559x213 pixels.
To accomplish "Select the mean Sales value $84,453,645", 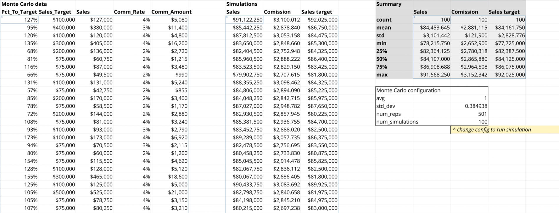I will [432, 28].
